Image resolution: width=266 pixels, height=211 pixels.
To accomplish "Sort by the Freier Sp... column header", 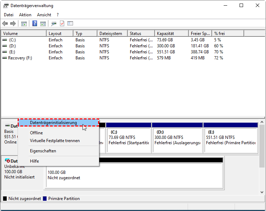I will coord(200,34).
